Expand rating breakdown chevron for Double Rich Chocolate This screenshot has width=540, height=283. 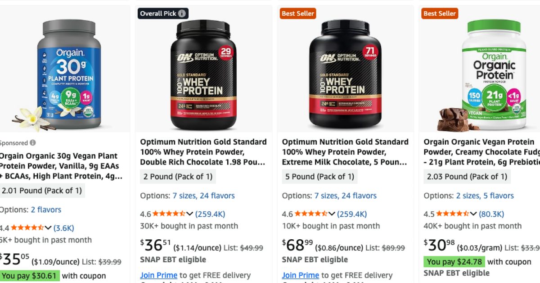pyautogui.click(x=189, y=214)
